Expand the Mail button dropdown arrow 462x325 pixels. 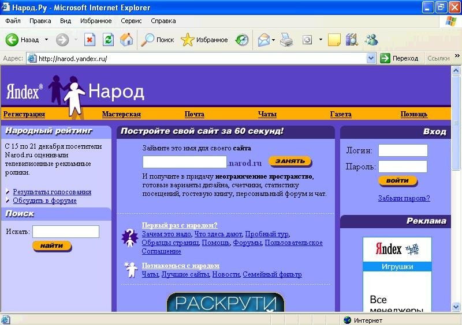click(x=273, y=40)
